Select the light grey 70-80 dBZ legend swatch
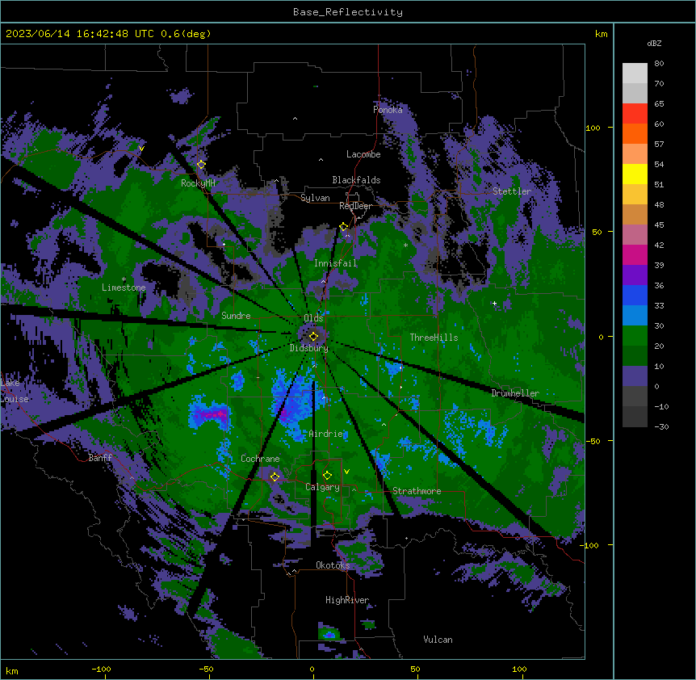696x680 pixels. [x=635, y=73]
